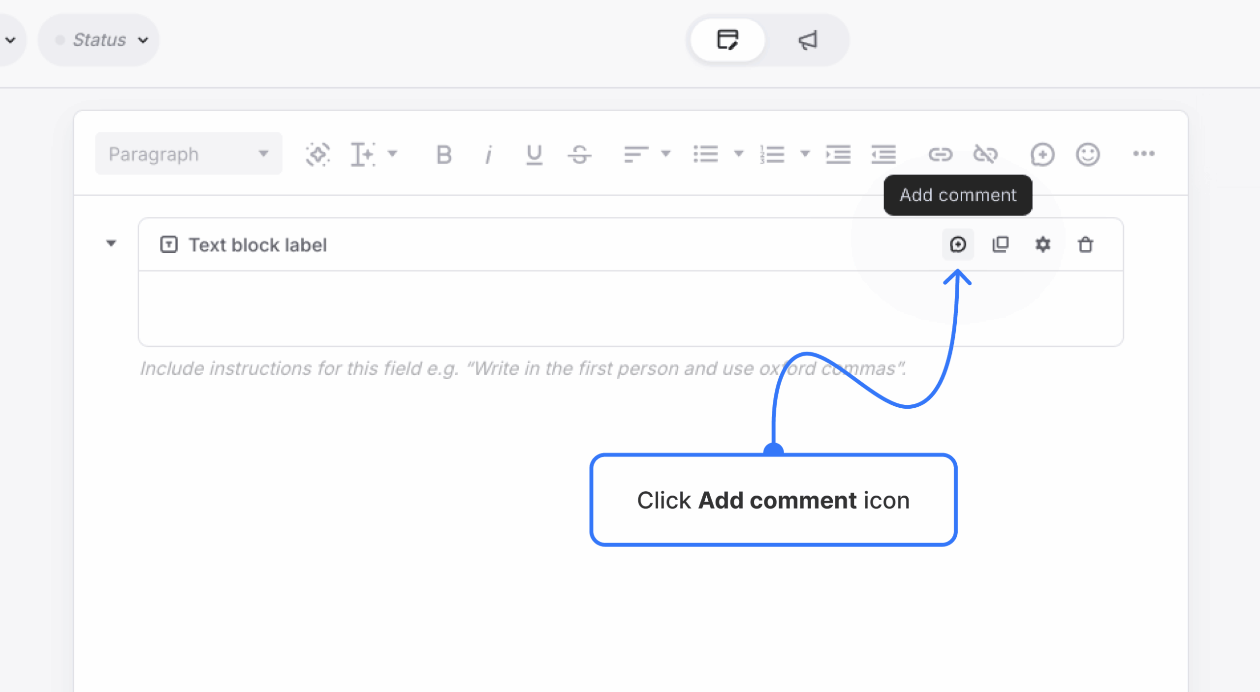
Task: Delete the Text block
Action: point(1085,244)
